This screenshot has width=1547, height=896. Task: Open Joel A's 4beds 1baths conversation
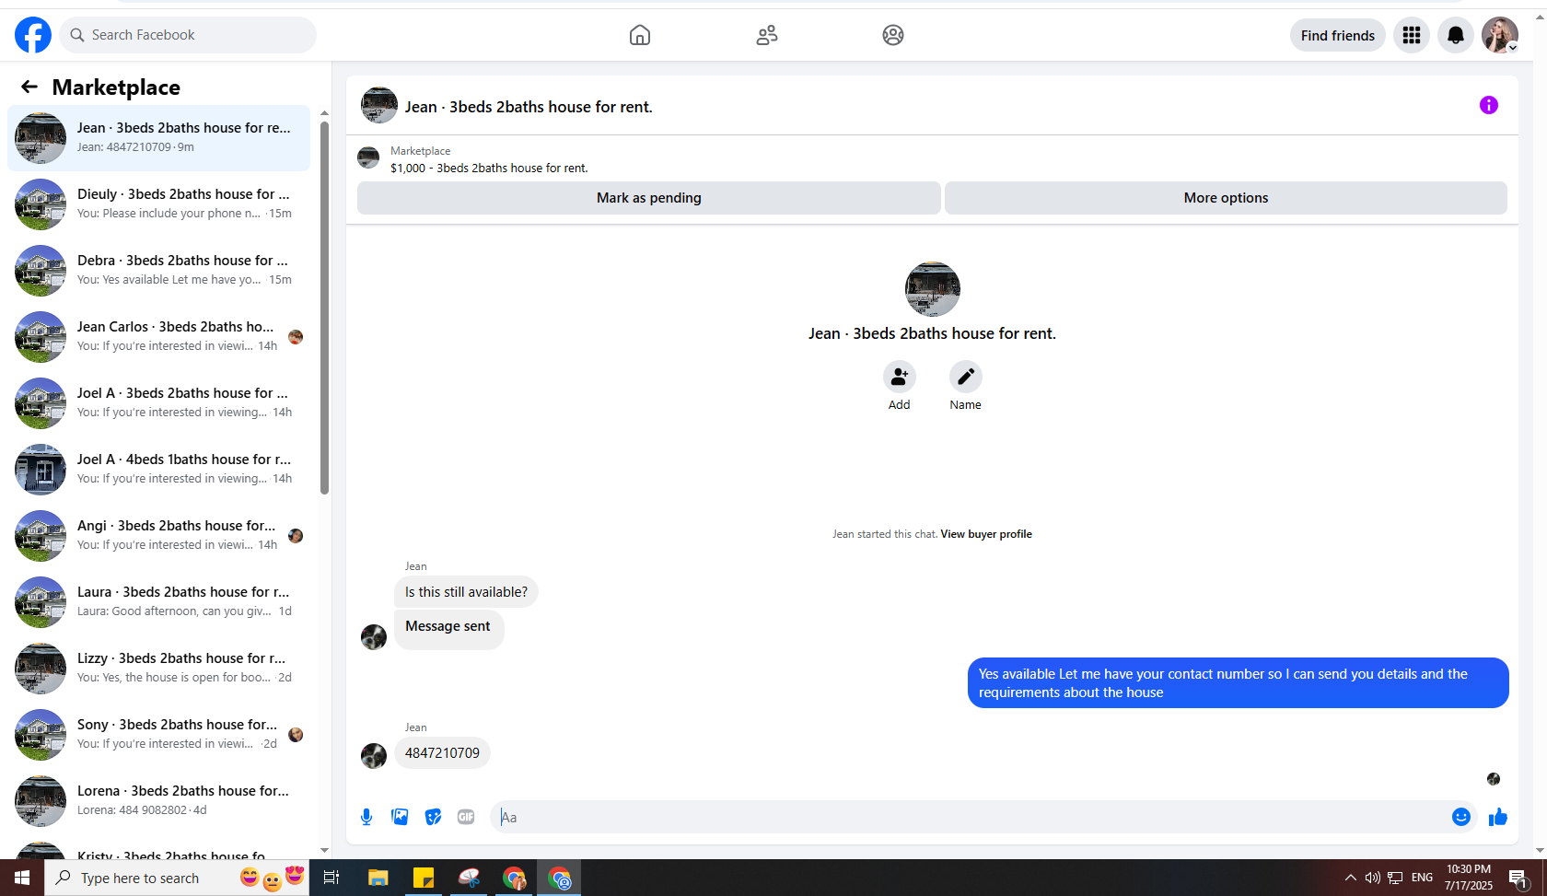point(158,470)
